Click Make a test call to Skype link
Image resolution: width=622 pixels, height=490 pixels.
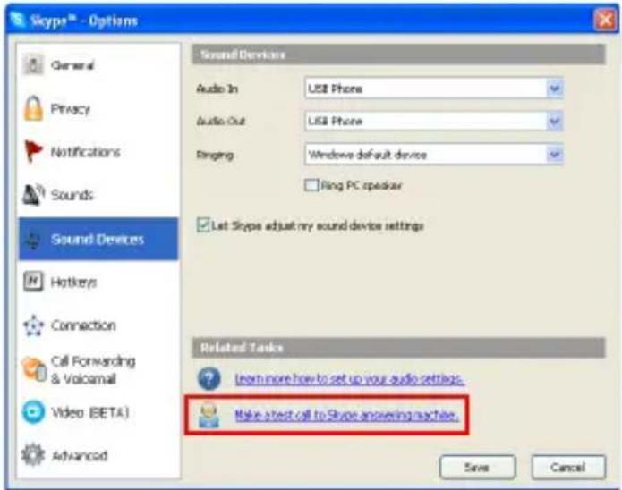pyautogui.click(x=346, y=415)
